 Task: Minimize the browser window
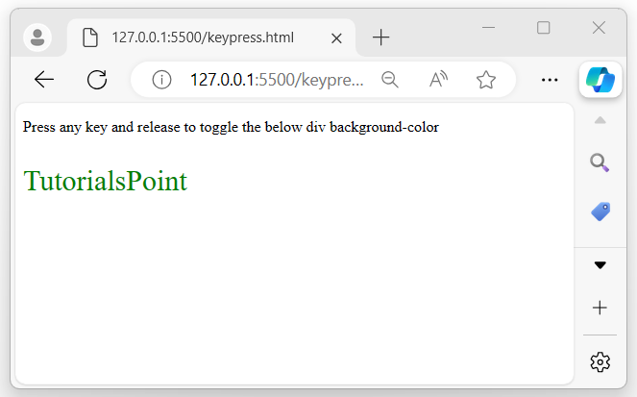click(488, 28)
